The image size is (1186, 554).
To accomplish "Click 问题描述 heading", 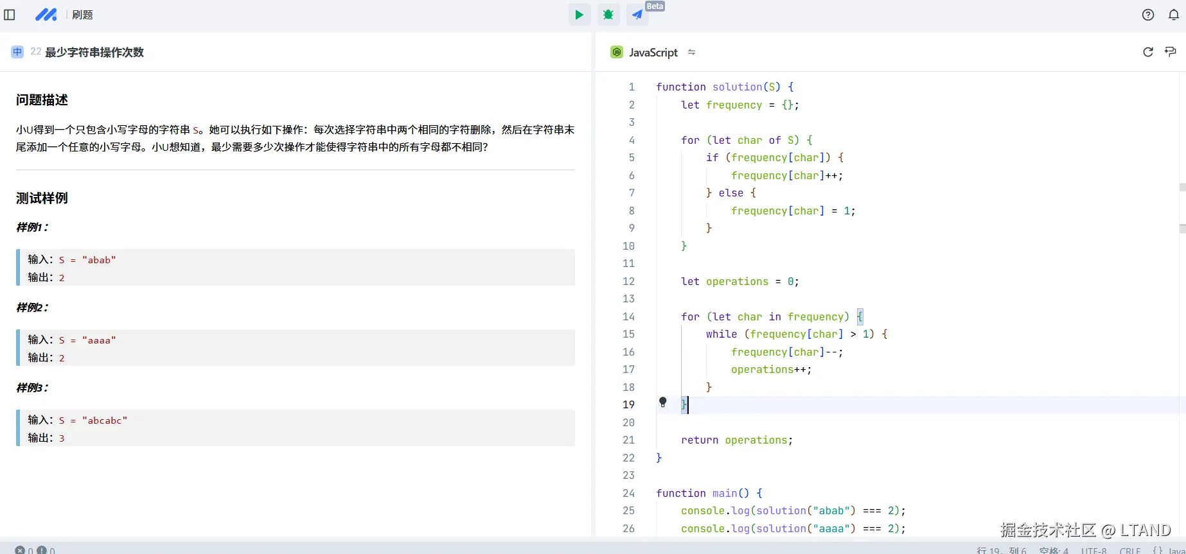I will pyautogui.click(x=42, y=100).
